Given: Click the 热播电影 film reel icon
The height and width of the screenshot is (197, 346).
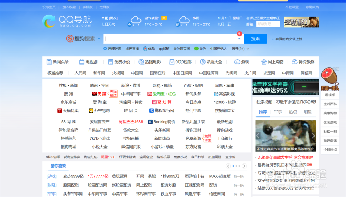Looking at the screenshot, I should point(141,62).
